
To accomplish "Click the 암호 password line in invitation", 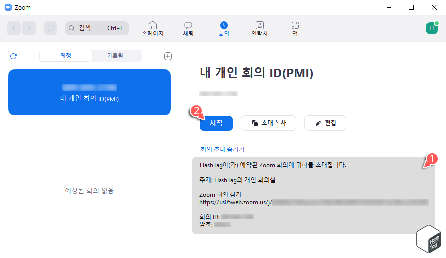I will tap(216, 224).
